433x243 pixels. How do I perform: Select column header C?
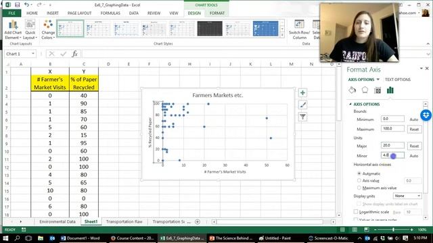[x=84, y=64]
